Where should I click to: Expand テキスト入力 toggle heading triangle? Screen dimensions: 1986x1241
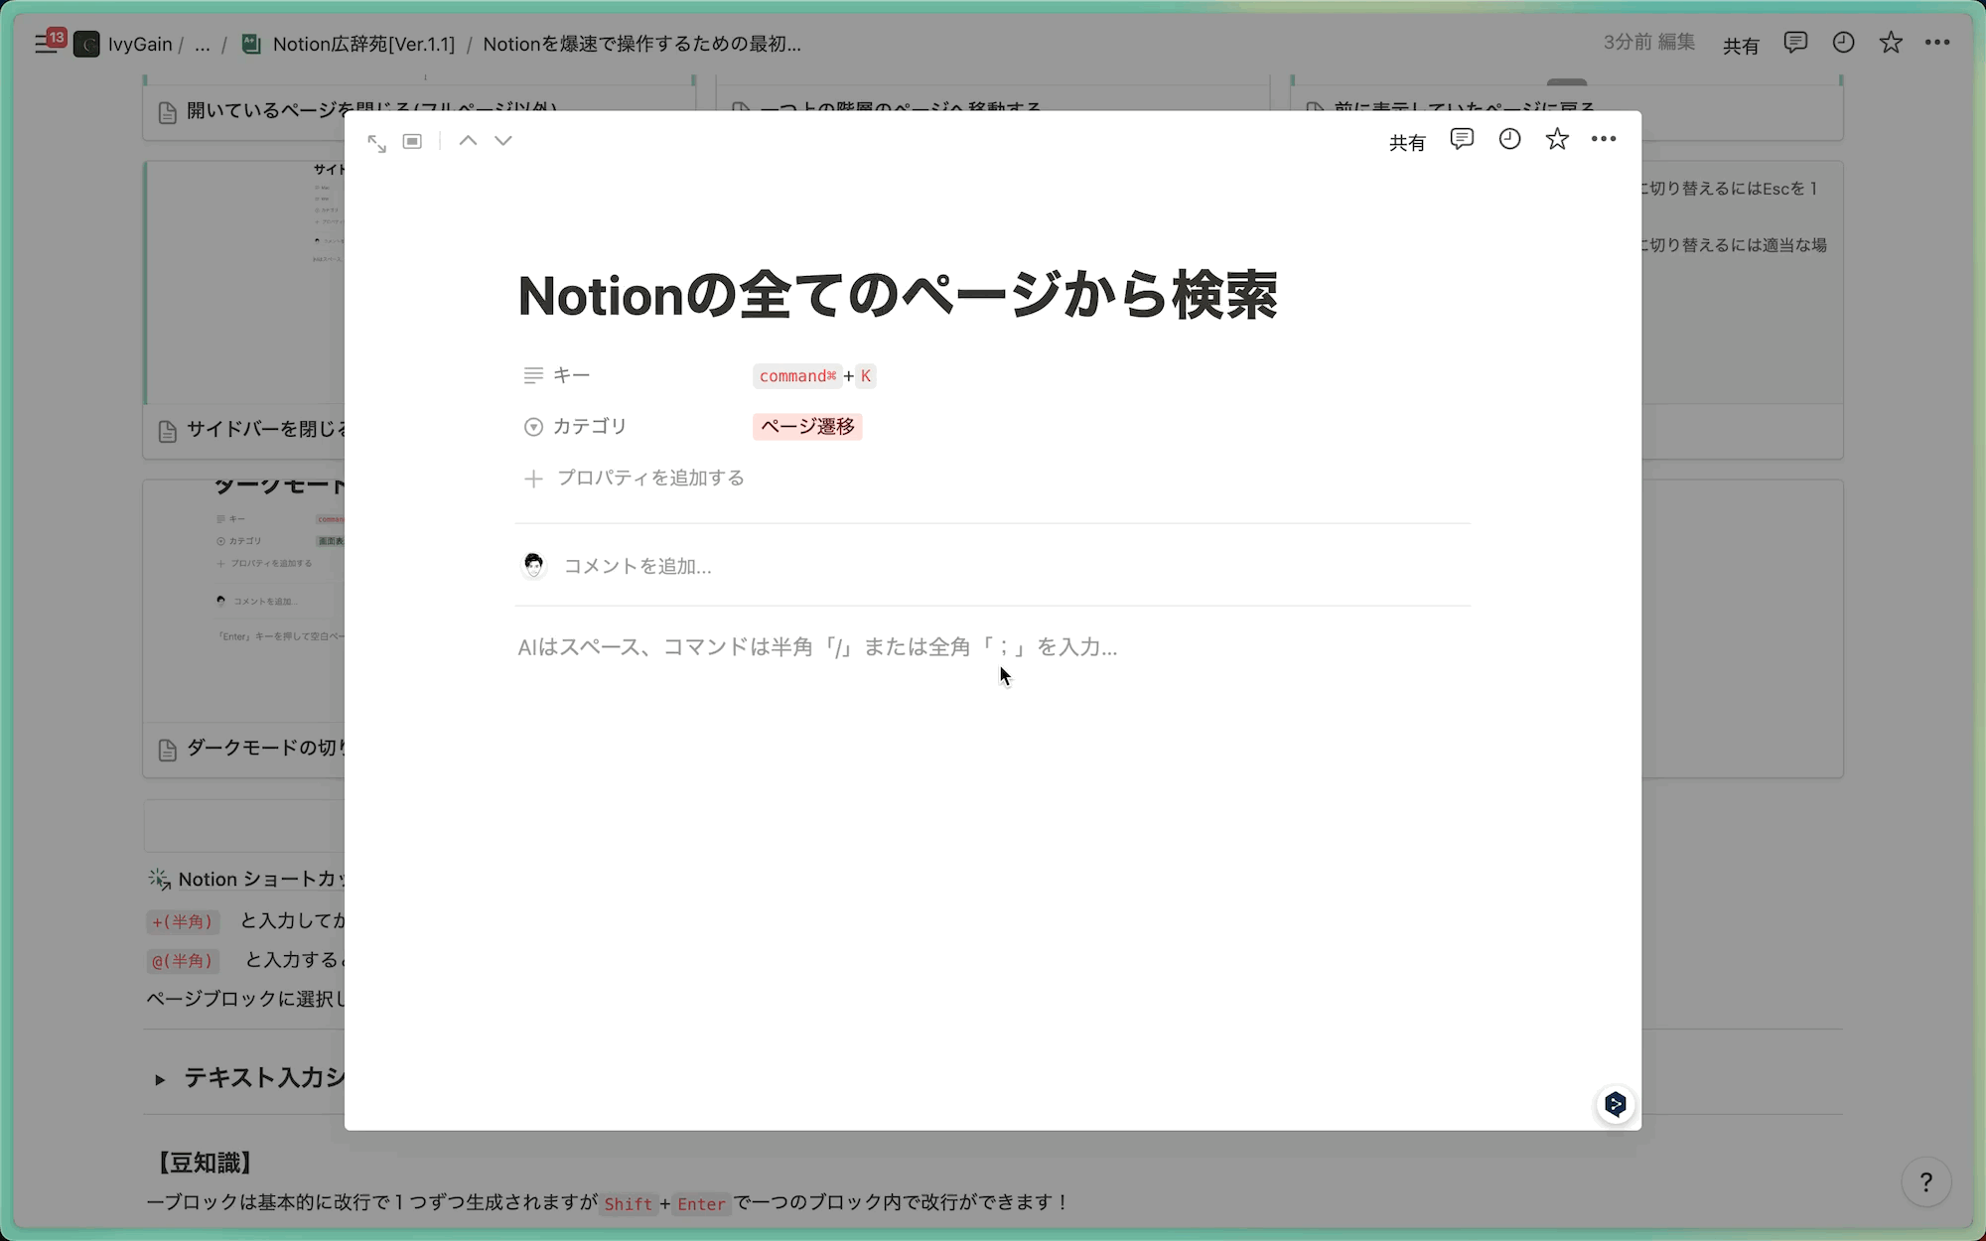[x=160, y=1079]
